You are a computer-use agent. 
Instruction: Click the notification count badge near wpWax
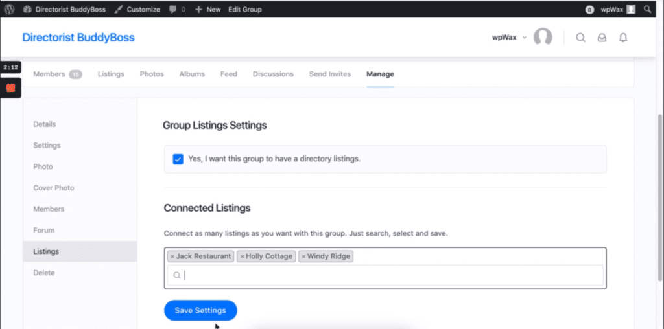pos(589,10)
